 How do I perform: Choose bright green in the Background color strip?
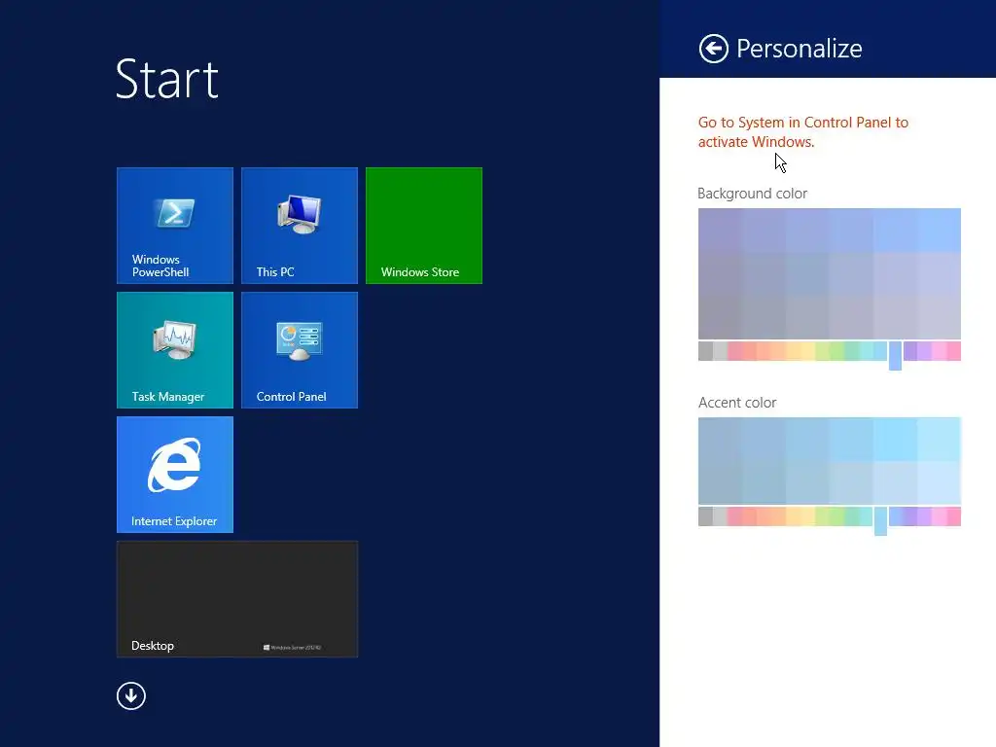click(x=837, y=350)
